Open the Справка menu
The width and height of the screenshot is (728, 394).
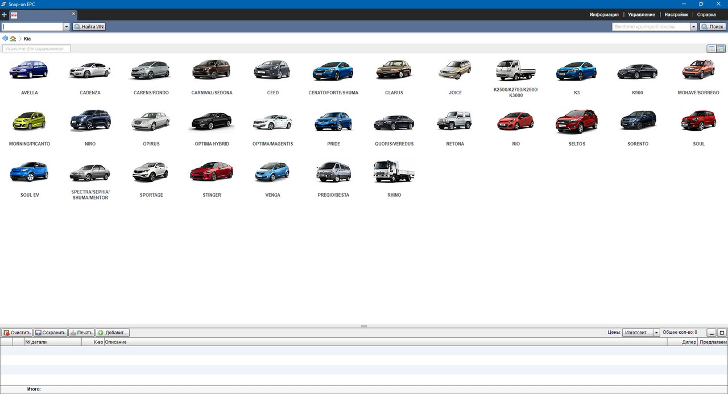706,15
